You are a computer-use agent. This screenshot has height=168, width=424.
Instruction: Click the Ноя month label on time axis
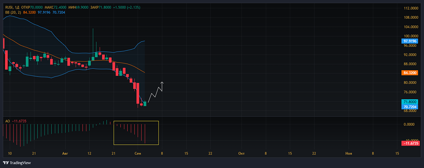click(349, 154)
